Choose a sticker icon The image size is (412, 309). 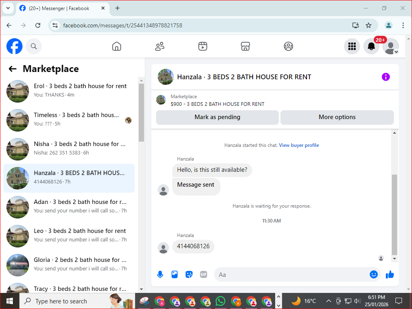(x=189, y=274)
